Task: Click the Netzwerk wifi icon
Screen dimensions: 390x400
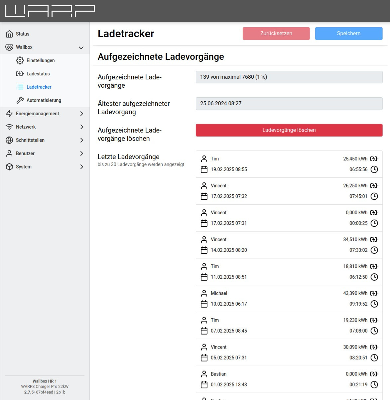Action: pos(9,127)
